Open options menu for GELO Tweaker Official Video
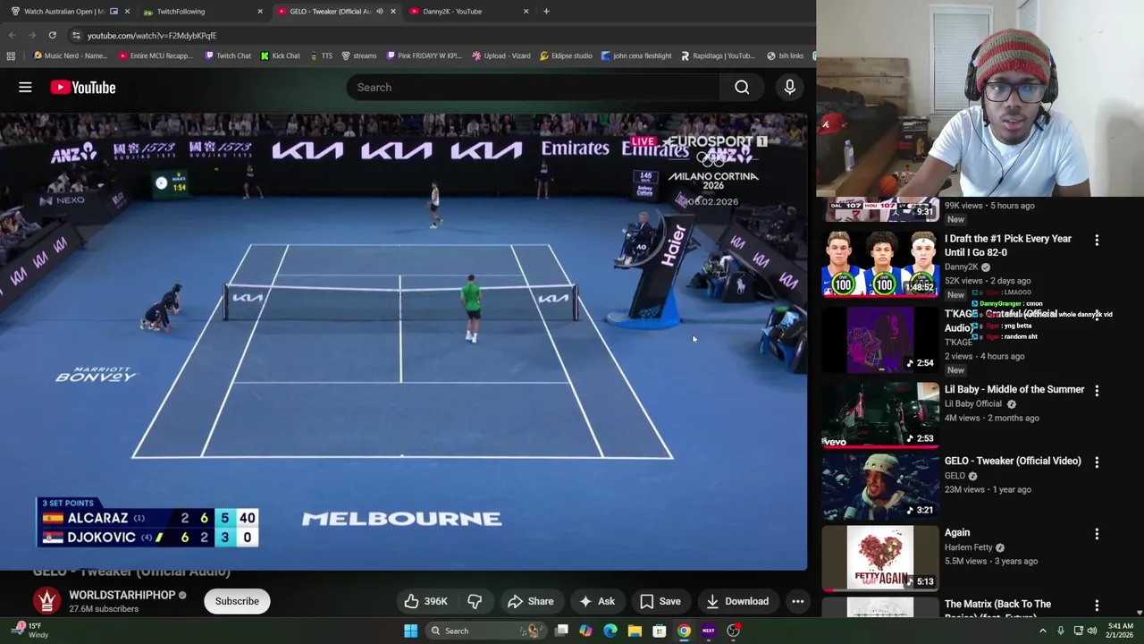Screen dimensions: 1144x644 [x=1097, y=462]
